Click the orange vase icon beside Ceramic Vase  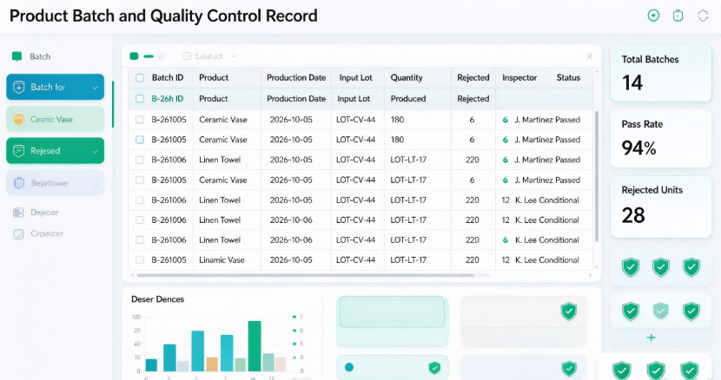tap(19, 119)
